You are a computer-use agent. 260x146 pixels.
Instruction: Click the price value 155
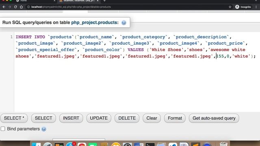click(220, 56)
